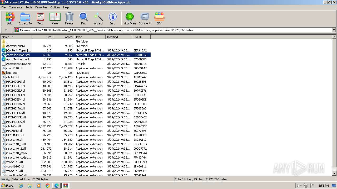Image resolution: width=337 pixels, height=189 pixels.
Task: Click the Extract To icon
Action: 25,19
